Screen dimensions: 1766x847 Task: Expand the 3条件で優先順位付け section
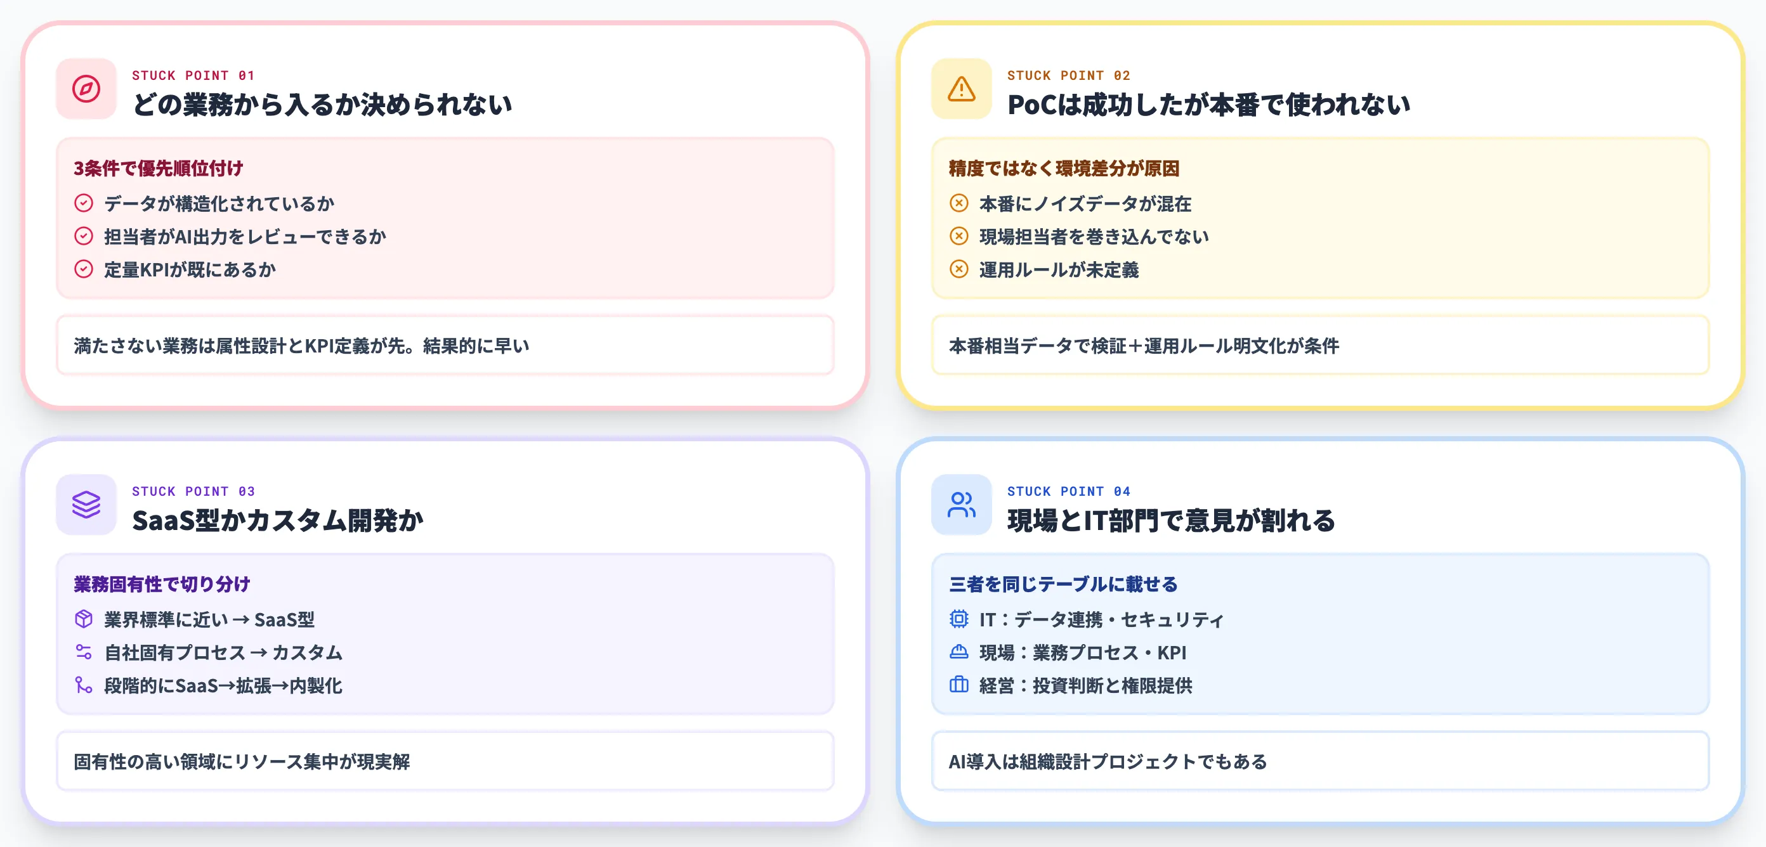[x=158, y=167]
